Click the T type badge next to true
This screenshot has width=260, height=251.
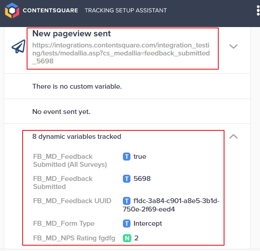pyautogui.click(x=126, y=157)
